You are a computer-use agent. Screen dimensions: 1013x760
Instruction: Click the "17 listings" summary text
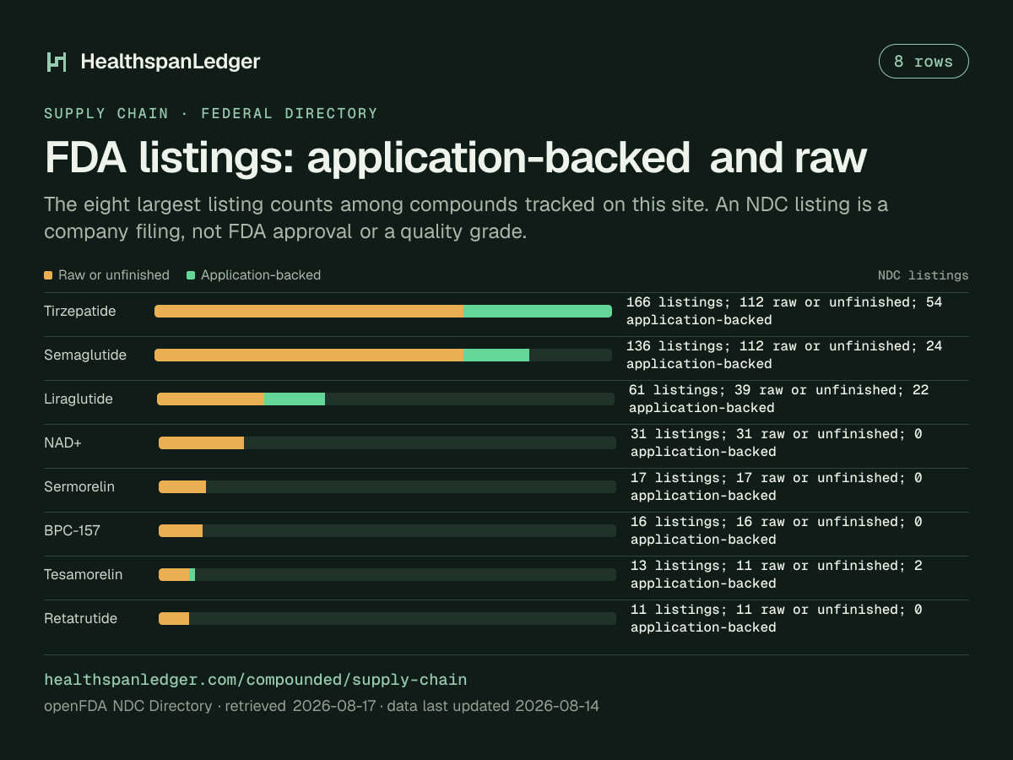[x=777, y=486]
